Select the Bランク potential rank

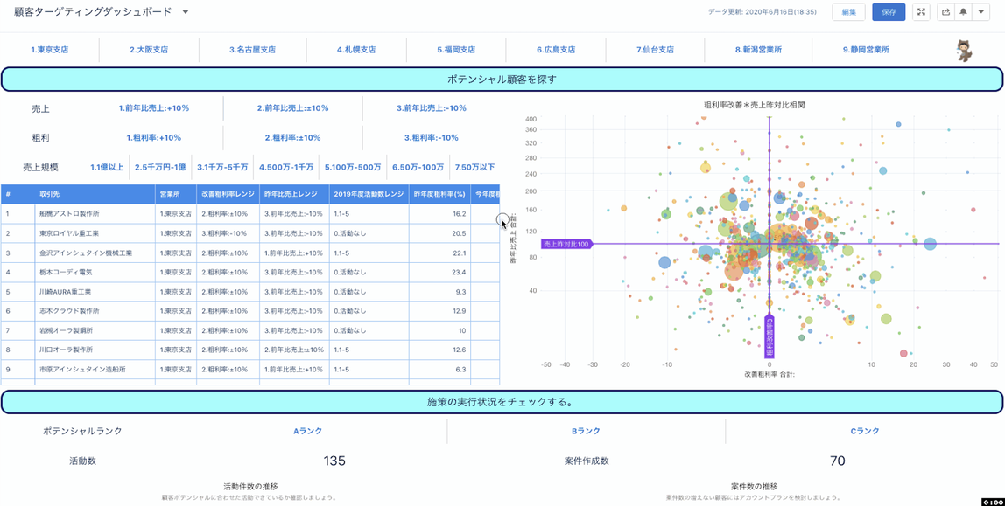coord(586,431)
